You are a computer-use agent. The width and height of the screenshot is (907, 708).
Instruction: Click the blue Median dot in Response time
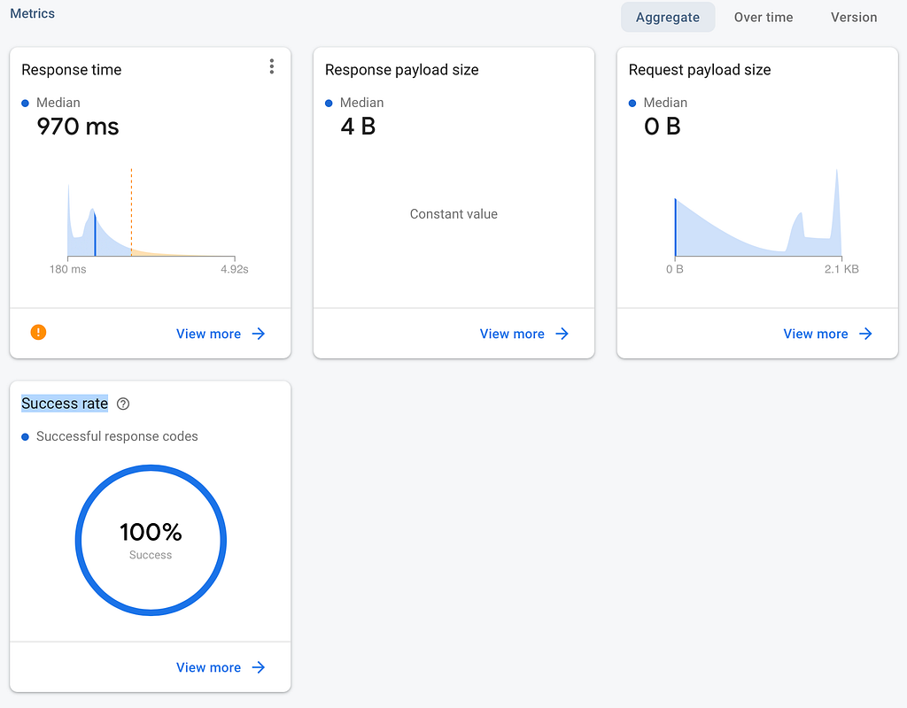tap(26, 104)
